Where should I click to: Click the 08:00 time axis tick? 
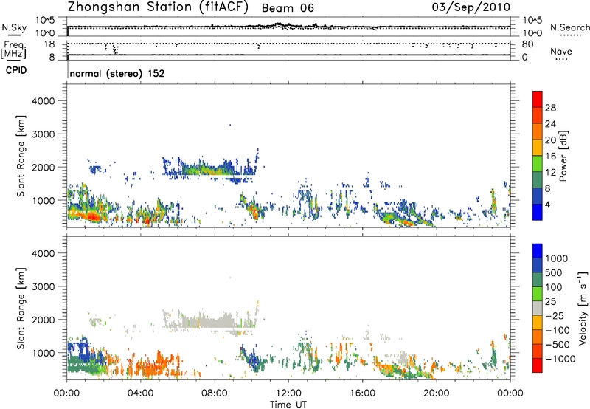click(215, 393)
